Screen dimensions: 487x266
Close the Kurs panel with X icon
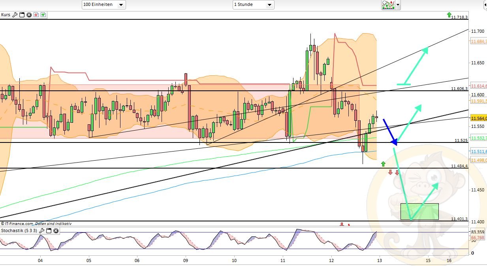point(29,15)
